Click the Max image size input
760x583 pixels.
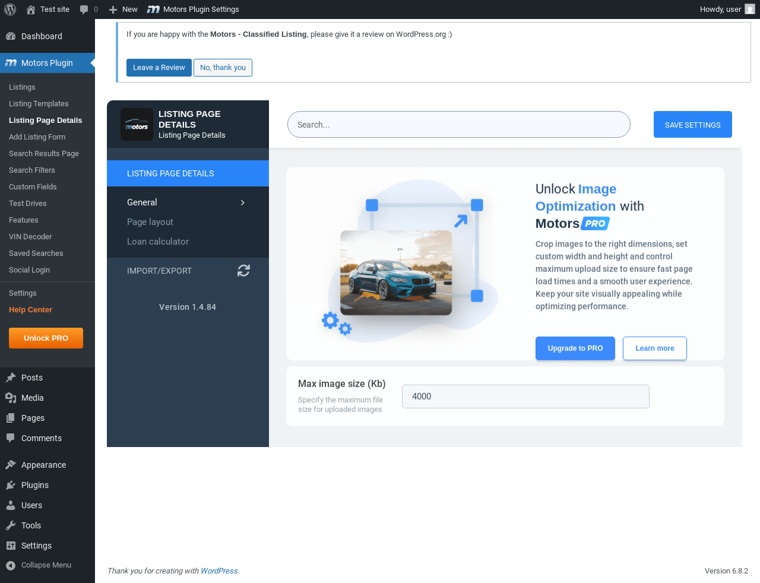coord(525,397)
